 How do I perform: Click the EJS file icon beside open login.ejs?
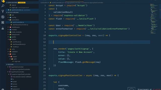pyautogui.click(x=10, y=7)
